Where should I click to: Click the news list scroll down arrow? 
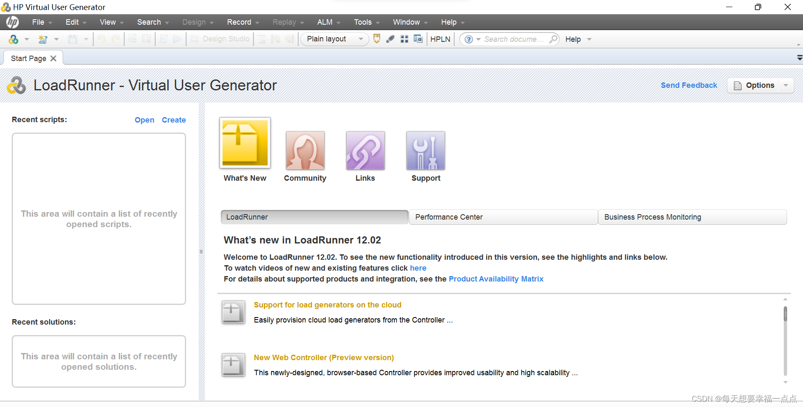click(x=785, y=382)
